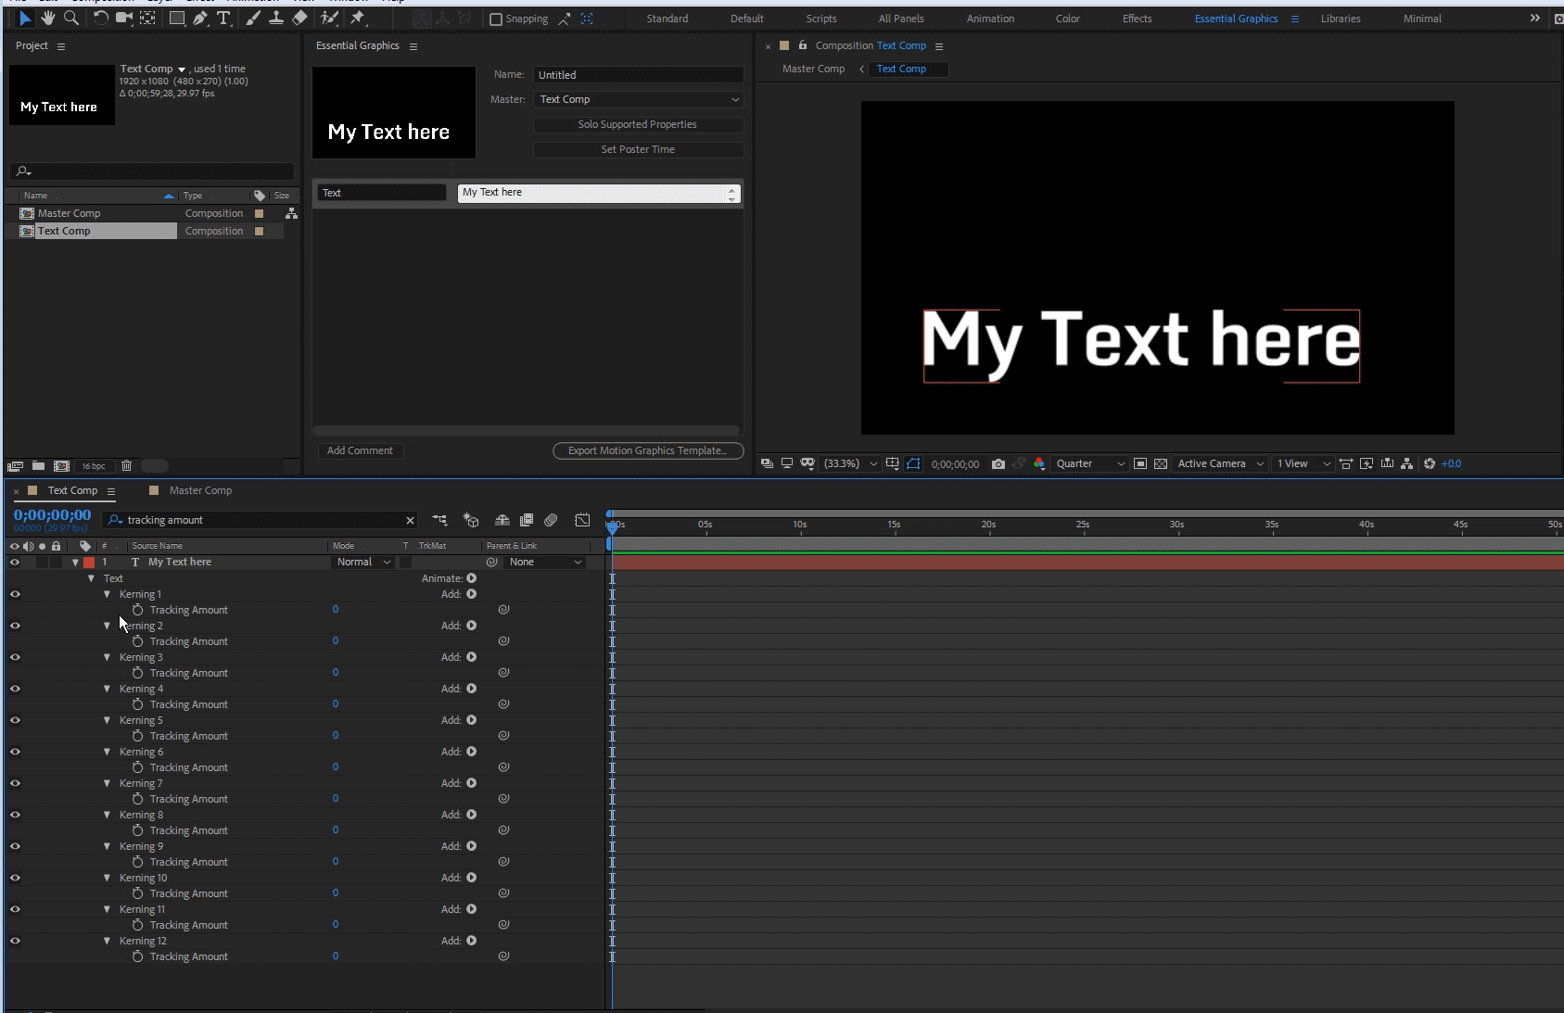Viewport: 1564px width, 1013px height.
Task: Select the Horizontal Type tool
Action: point(223,19)
